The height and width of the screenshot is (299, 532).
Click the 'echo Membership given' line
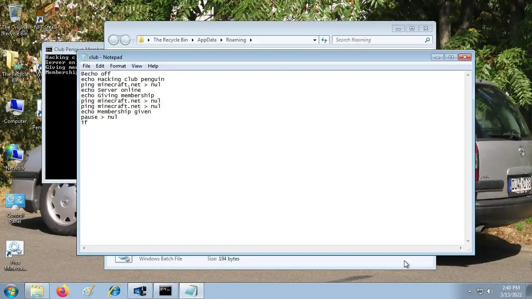116,112
